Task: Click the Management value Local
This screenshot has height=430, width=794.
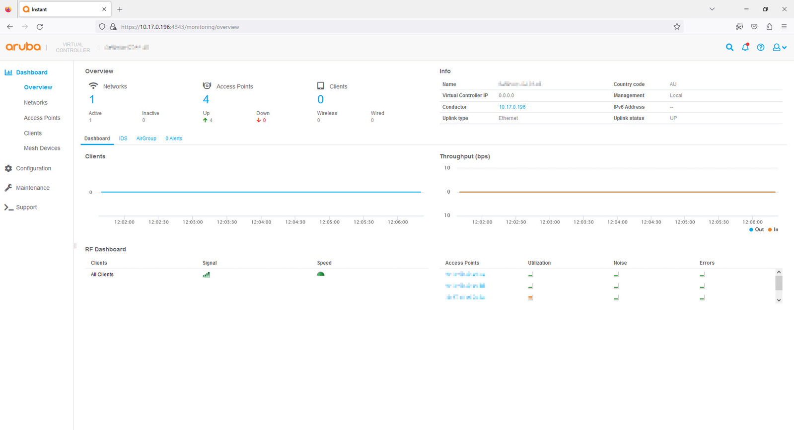Action: [x=676, y=95]
